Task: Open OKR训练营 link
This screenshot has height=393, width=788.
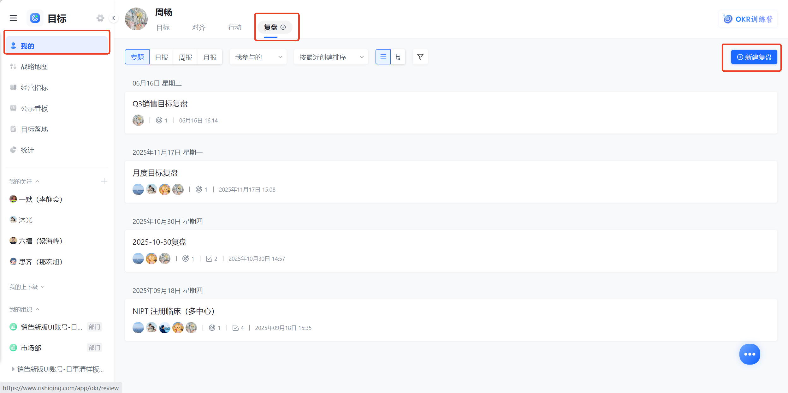Action: [748, 19]
